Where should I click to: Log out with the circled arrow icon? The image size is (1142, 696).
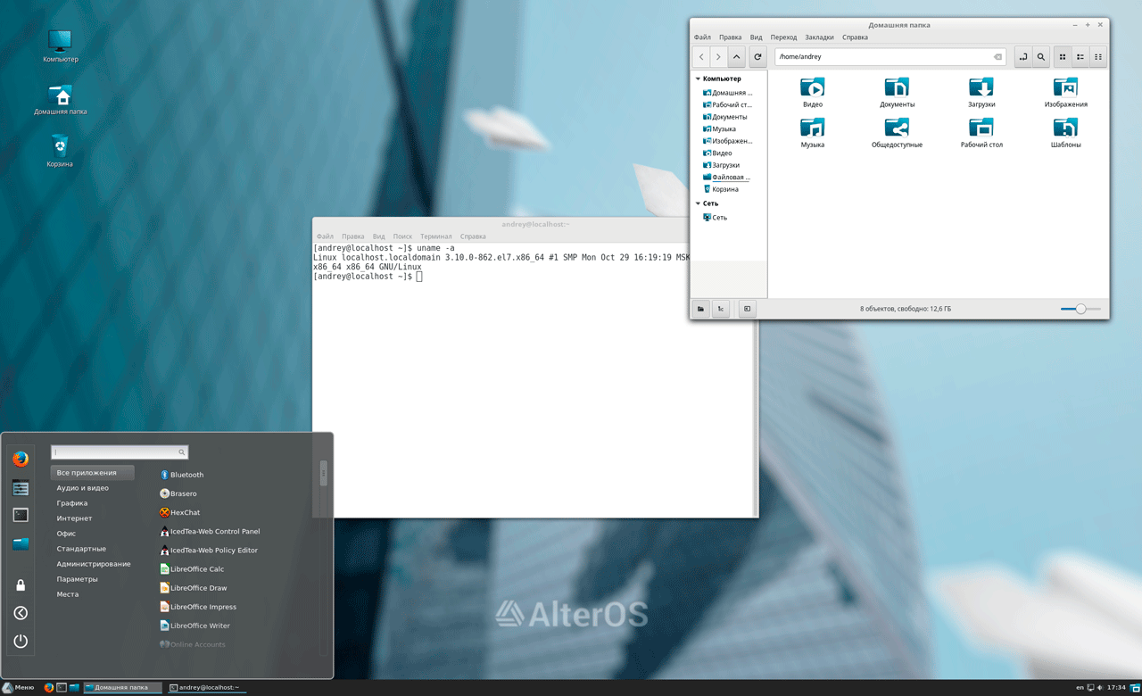[x=21, y=613]
